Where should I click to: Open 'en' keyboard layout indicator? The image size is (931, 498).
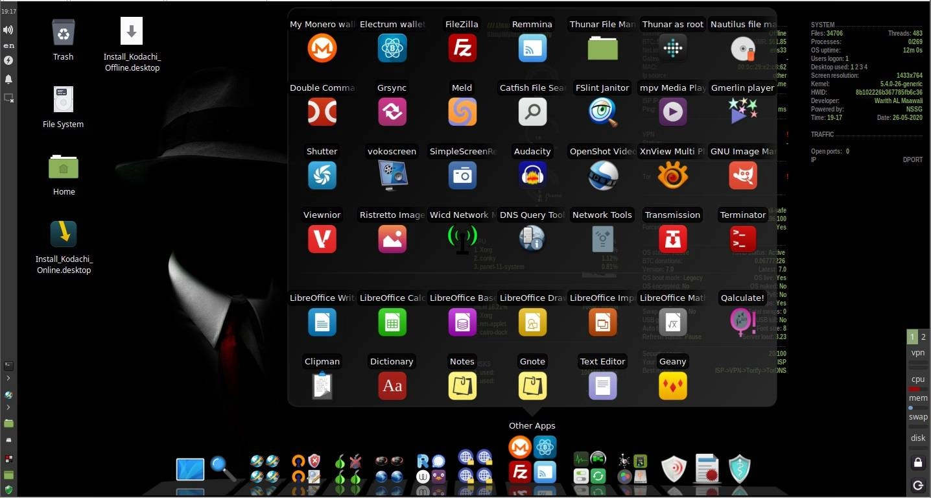pos(8,45)
